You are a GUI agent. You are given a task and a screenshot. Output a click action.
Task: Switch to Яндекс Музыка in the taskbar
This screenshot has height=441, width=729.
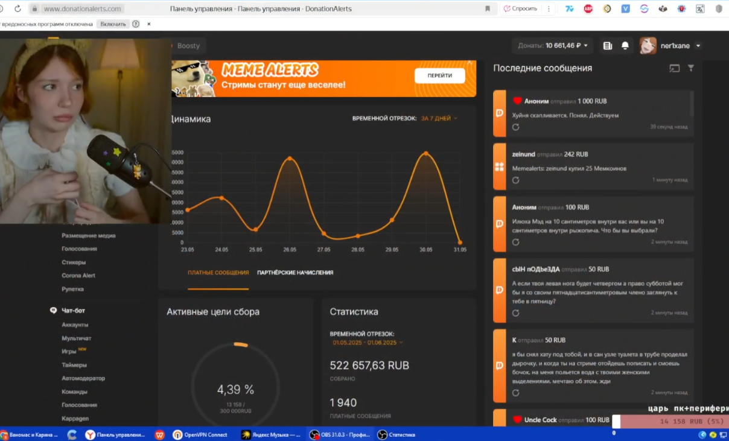271,434
